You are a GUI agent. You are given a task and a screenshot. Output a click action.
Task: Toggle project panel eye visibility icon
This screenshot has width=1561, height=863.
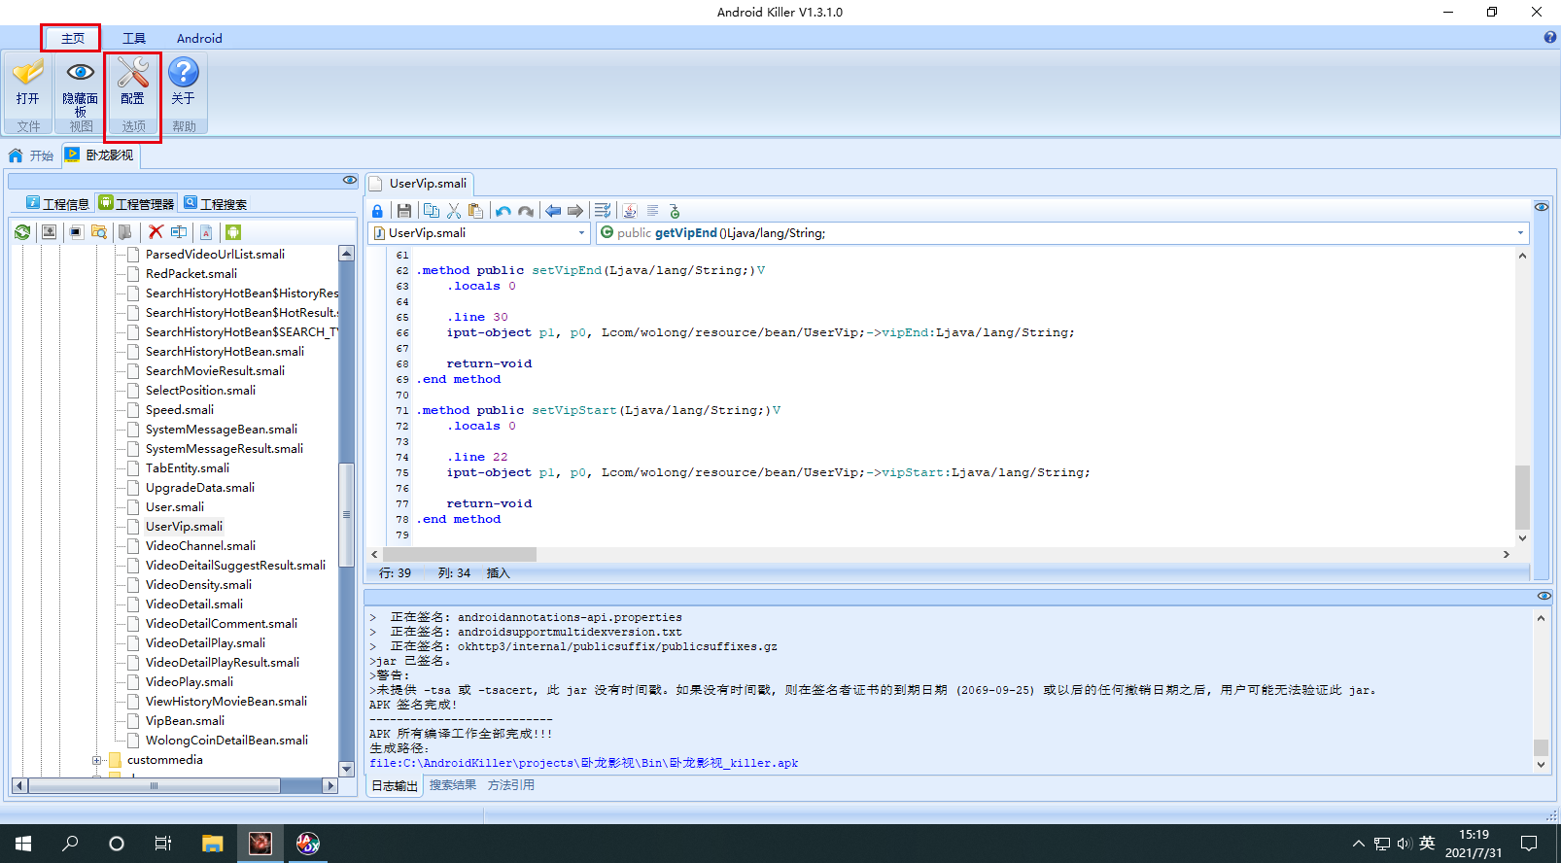click(350, 181)
